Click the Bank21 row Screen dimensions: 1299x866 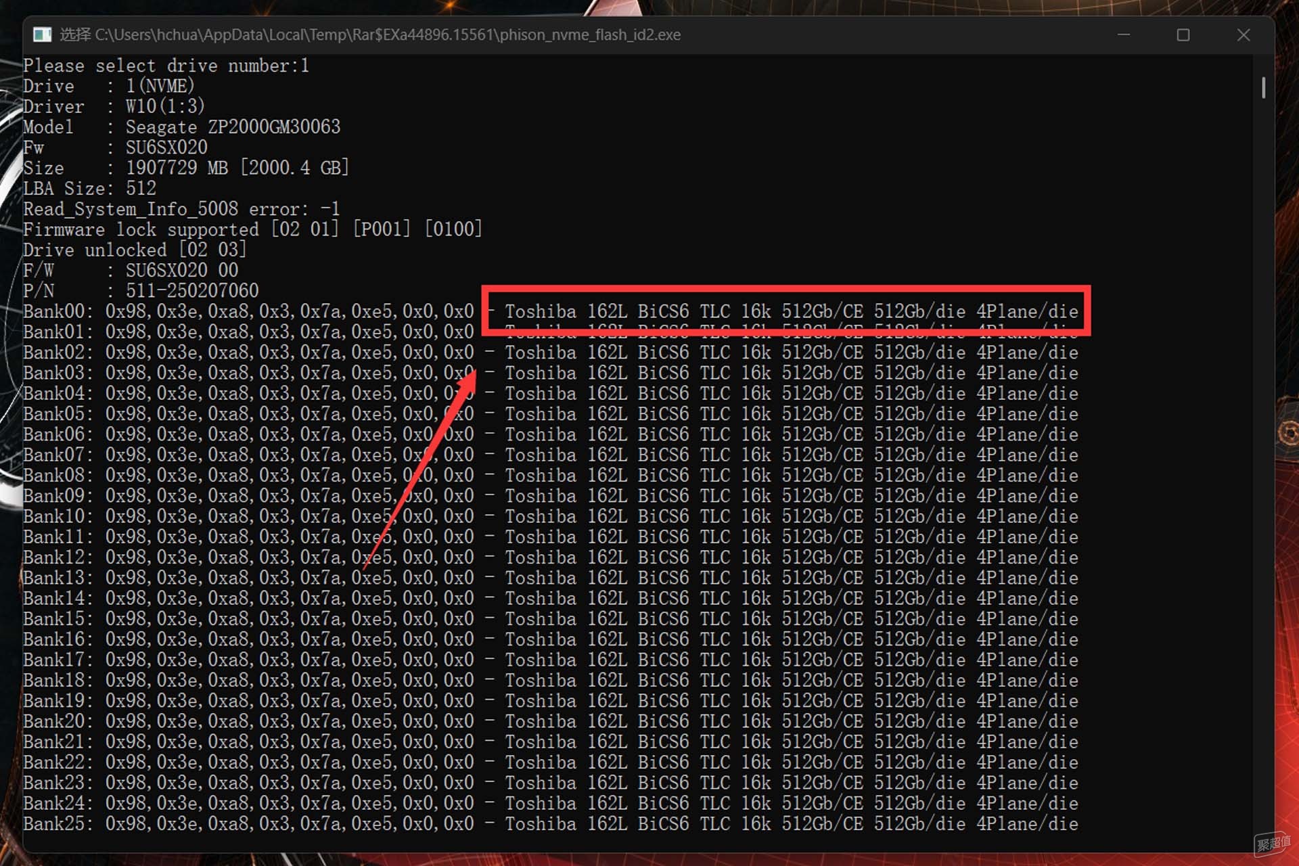pos(551,742)
